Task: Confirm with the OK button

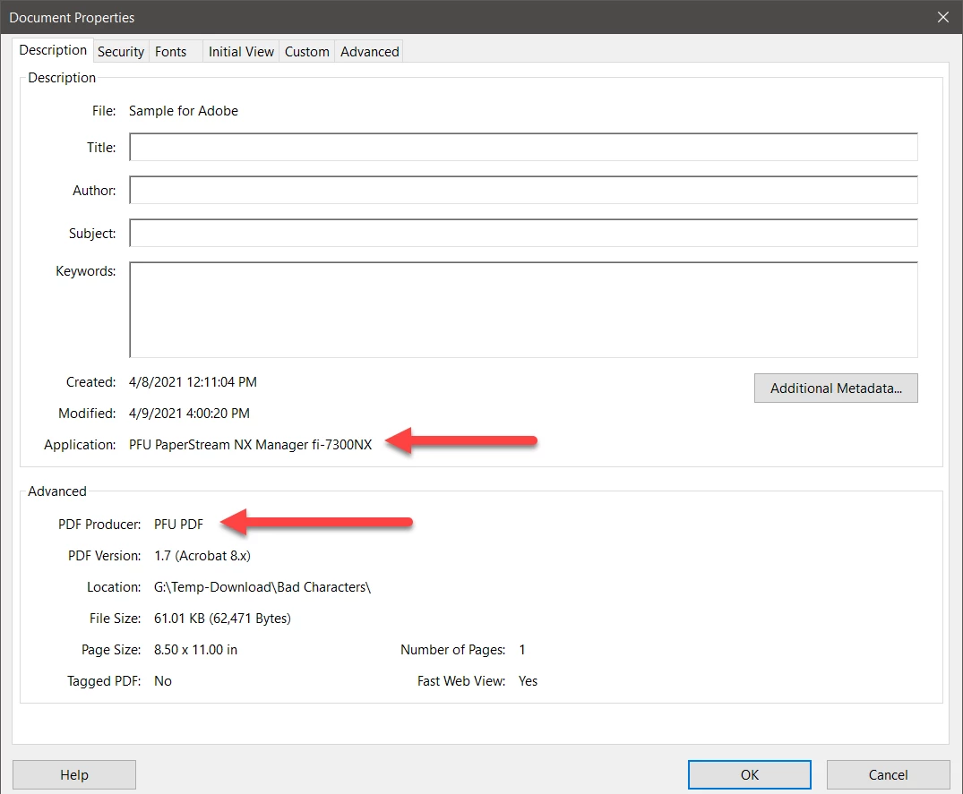Action: pos(749,774)
